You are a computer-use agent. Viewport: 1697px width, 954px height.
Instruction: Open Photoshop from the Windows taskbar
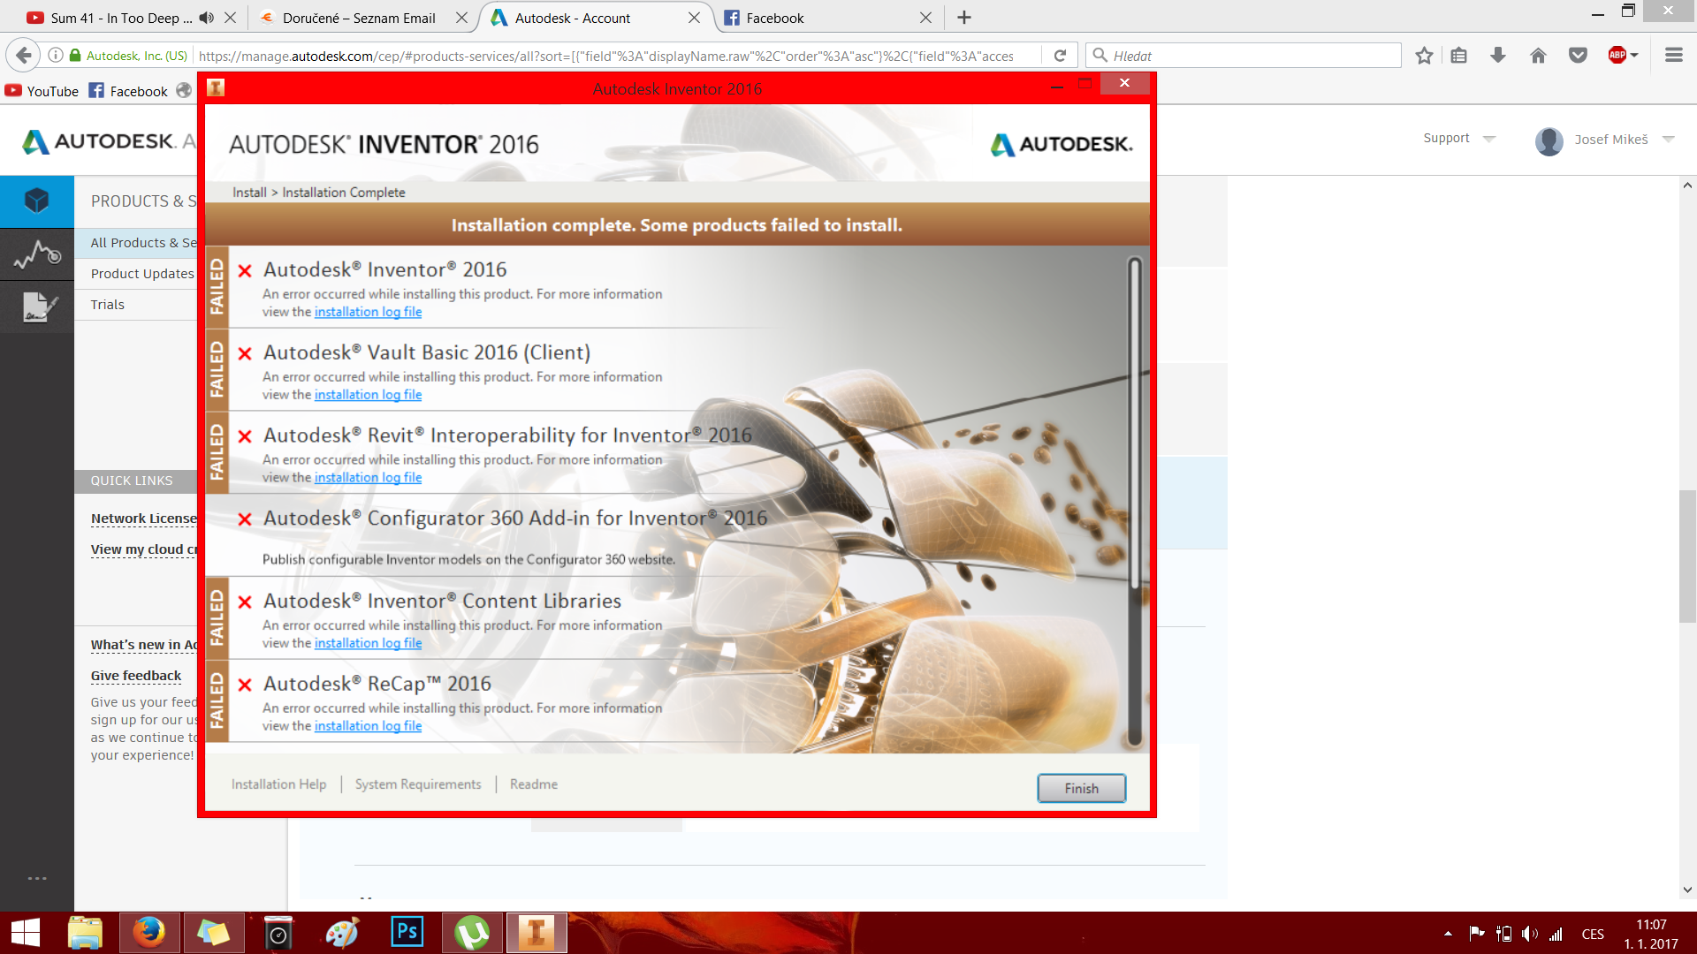[407, 932]
